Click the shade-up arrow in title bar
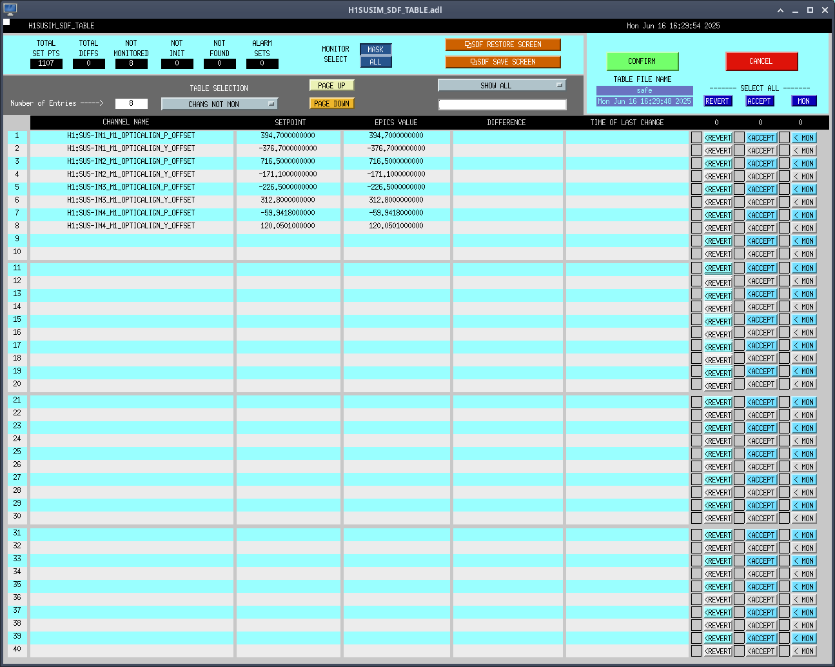The width and height of the screenshot is (835, 667). pyautogui.click(x=780, y=10)
